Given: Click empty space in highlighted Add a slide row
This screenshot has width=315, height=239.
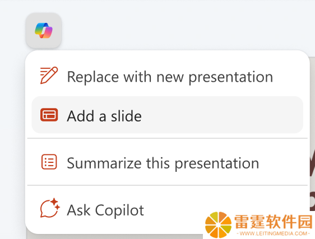Looking at the screenshot, I should [221, 115].
